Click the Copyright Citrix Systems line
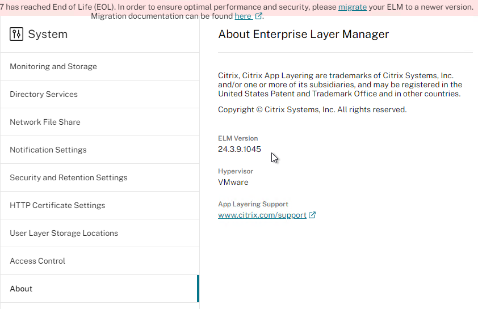The image size is (478, 309). (x=312, y=109)
